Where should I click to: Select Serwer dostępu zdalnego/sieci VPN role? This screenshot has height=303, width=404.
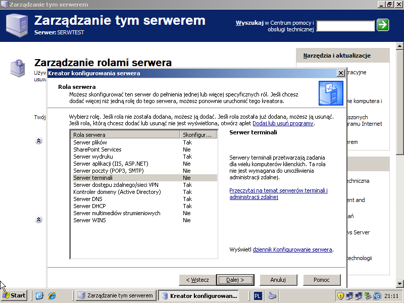tap(144, 185)
